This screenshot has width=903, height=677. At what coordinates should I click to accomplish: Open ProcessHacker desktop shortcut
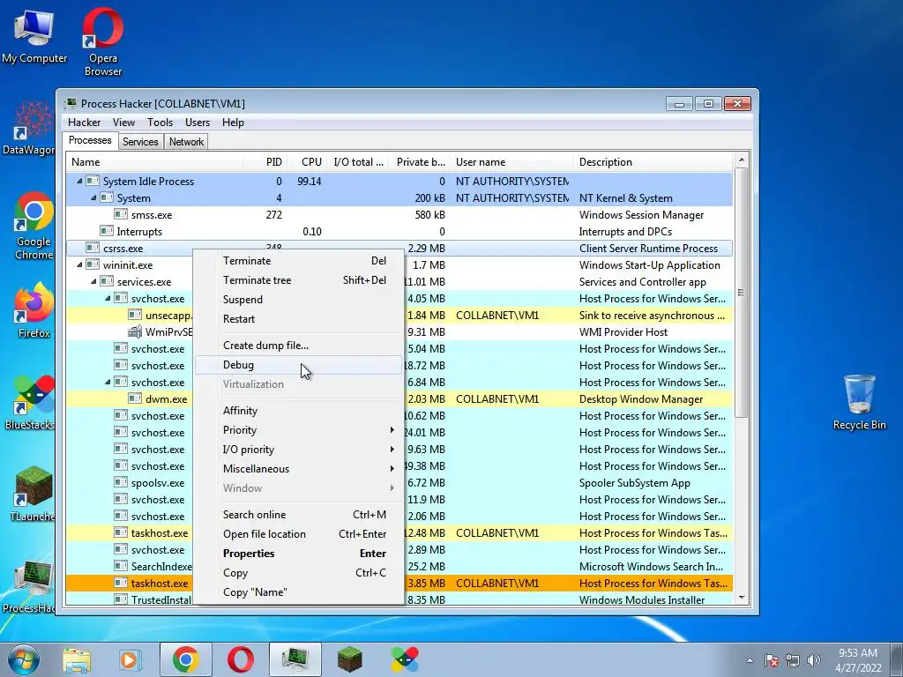coord(30,586)
